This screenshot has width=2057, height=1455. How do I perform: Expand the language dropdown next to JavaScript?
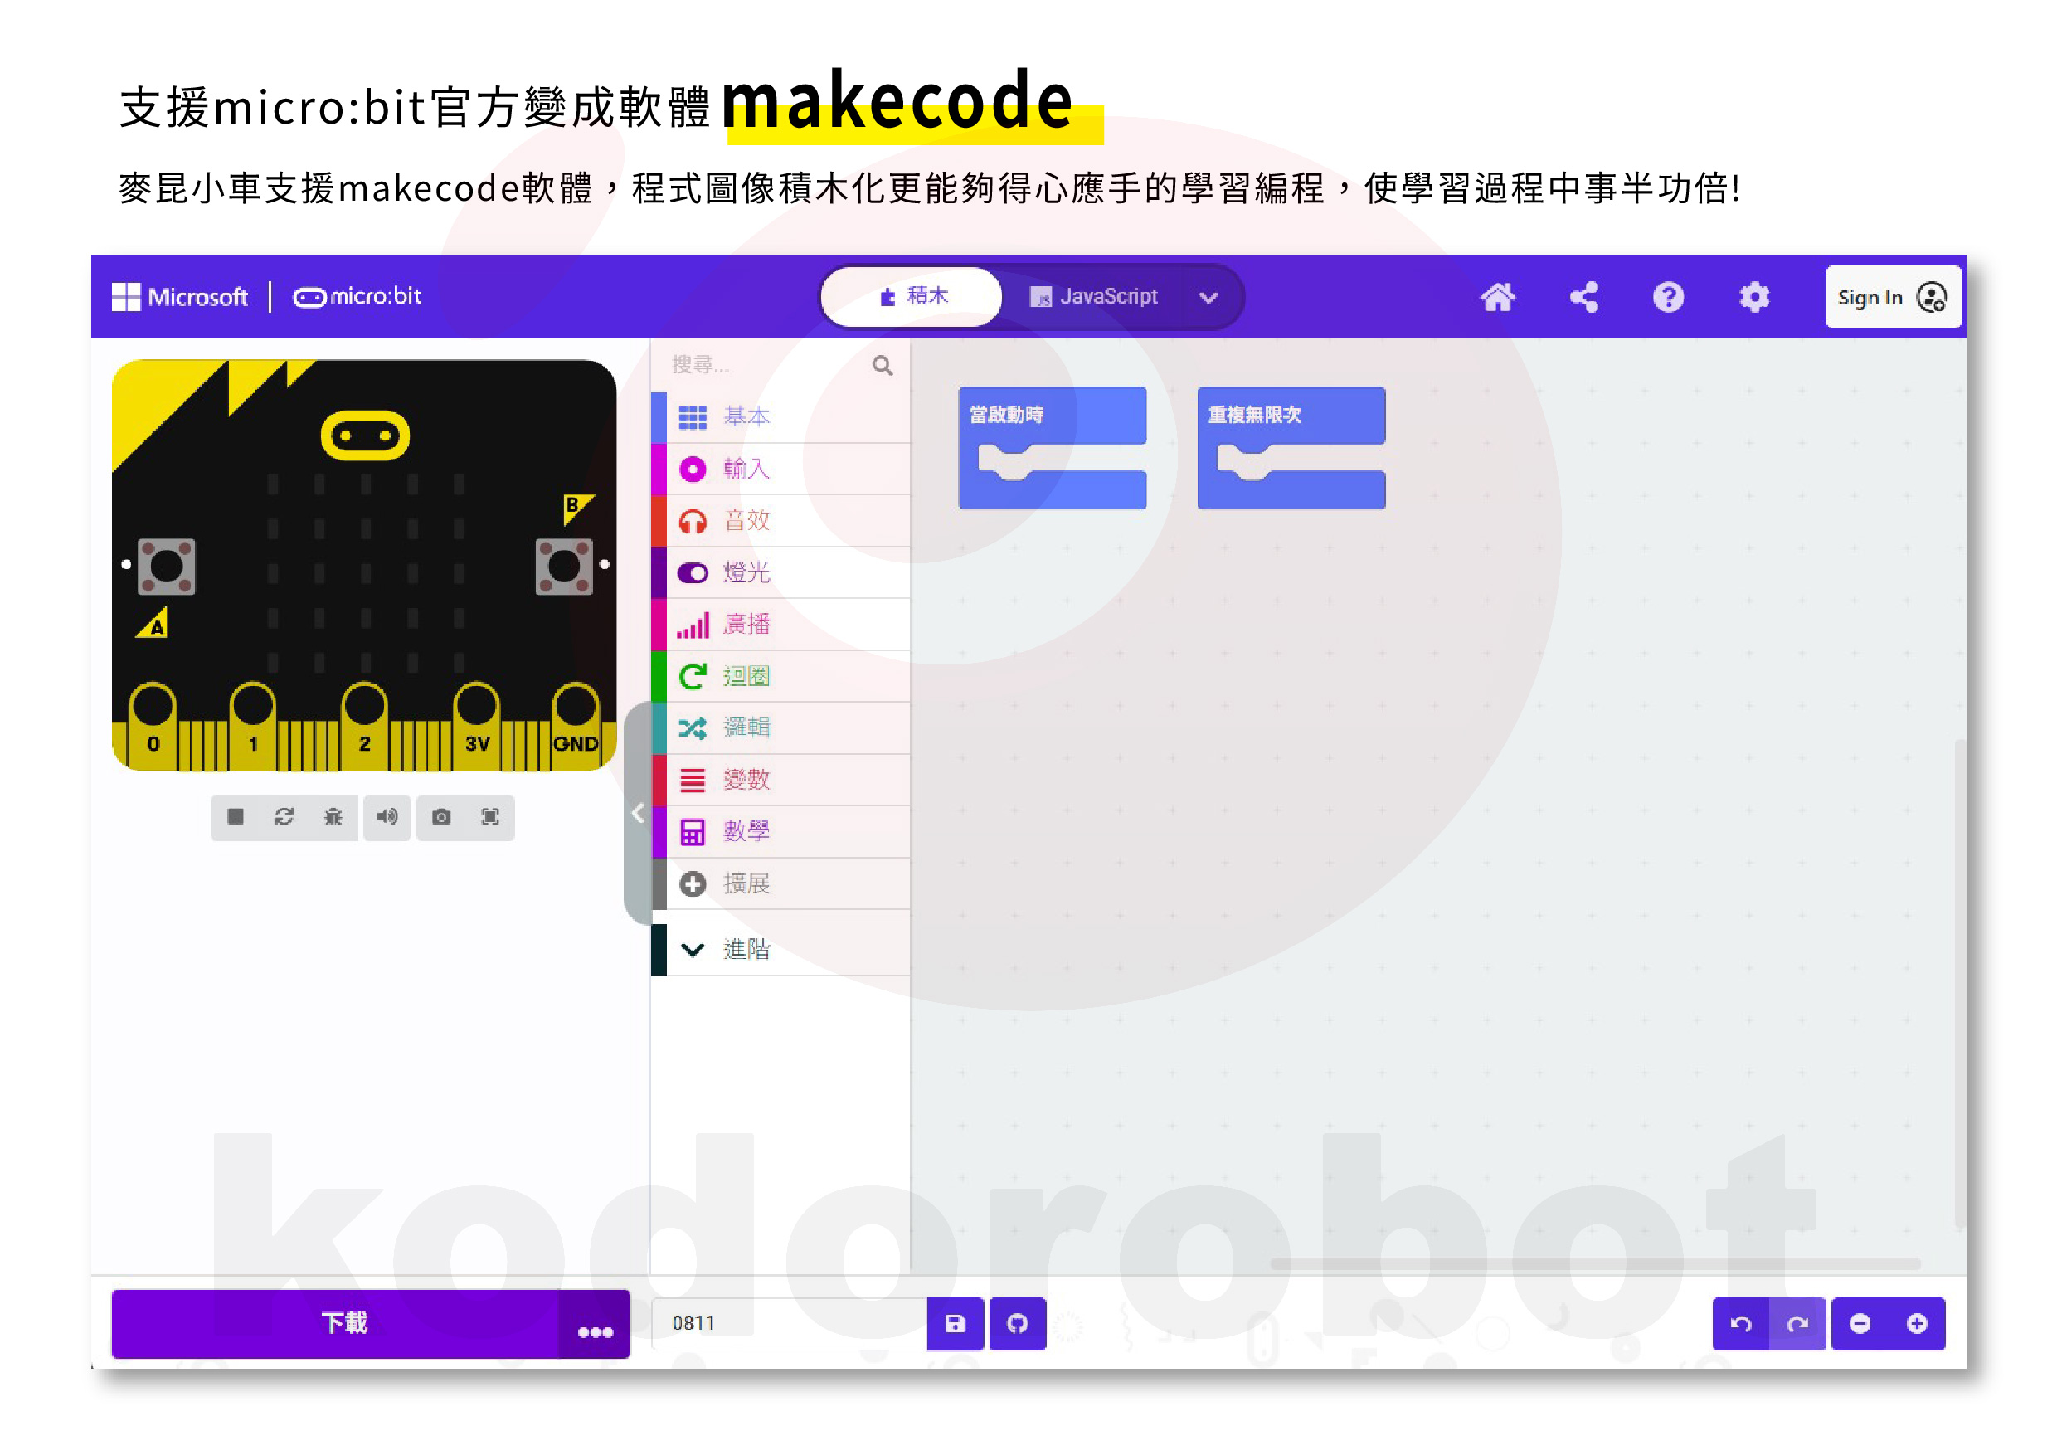point(1208,298)
